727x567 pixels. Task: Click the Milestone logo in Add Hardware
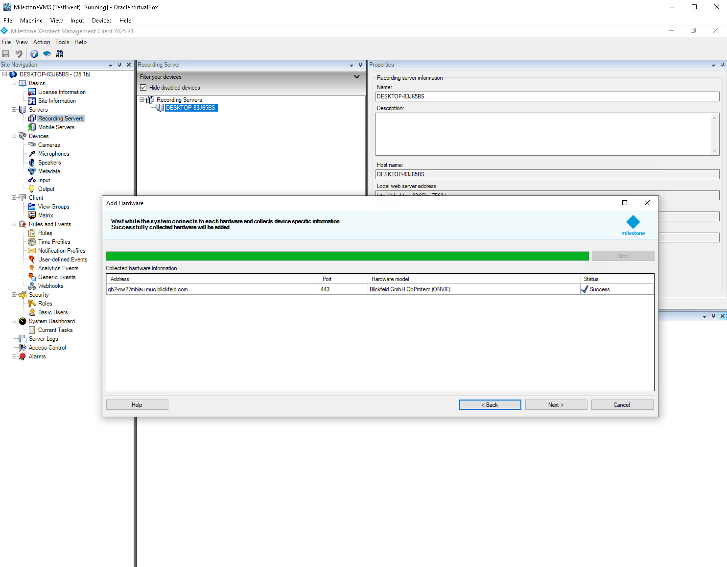tap(633, 225)
